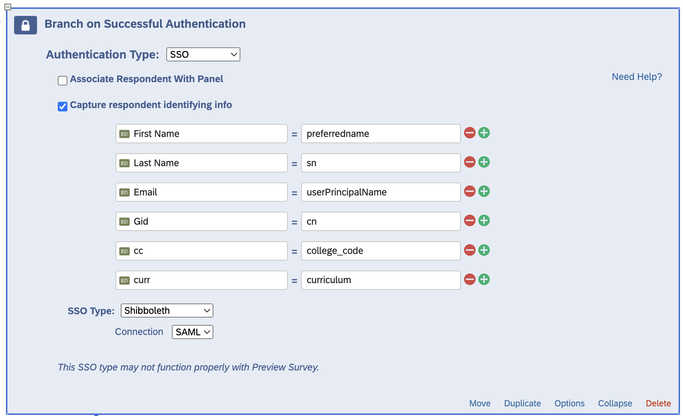The width and height of the screenshot is (683, 416).
Task: Click the ED icon beside curr
Action: click(x=124, y=280)
